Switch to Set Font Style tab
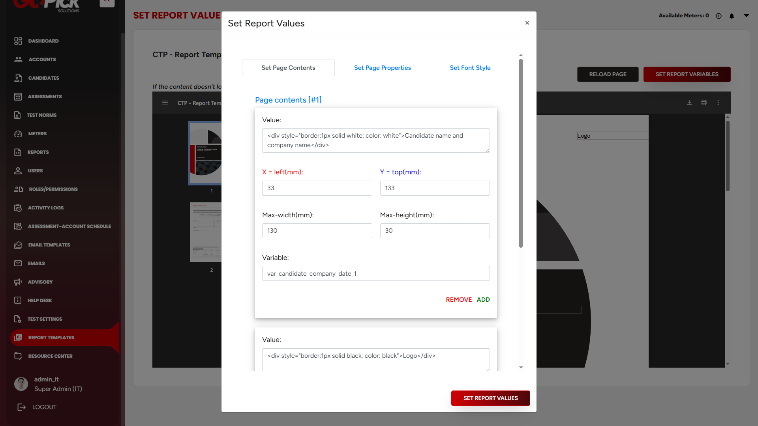 (x=470, y=68)
